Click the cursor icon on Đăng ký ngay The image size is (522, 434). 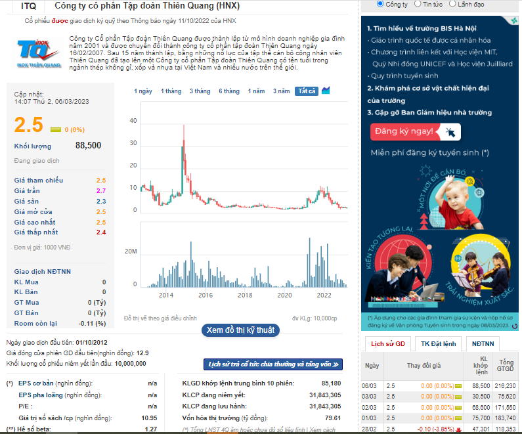[x=450, y=132]
